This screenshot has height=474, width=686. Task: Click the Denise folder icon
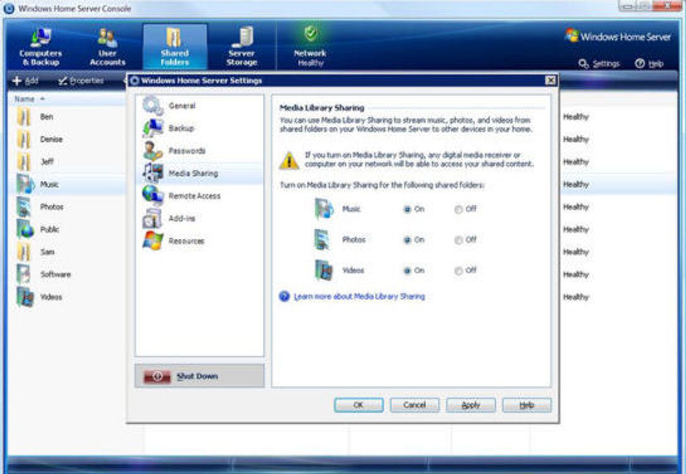pos(24,139)
